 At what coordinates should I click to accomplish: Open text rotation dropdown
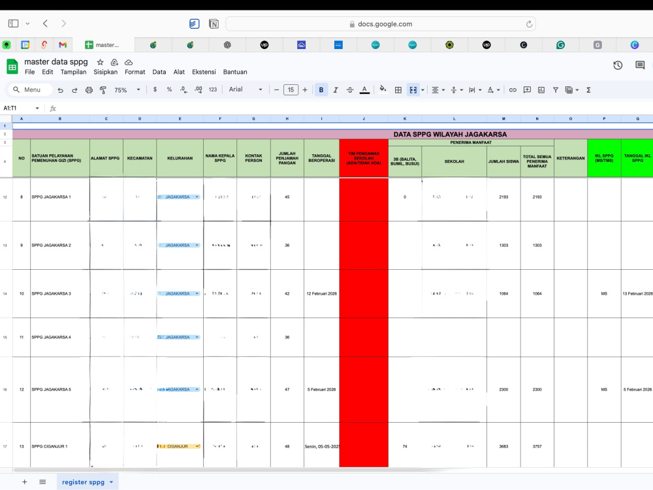[x=494, y=90]
